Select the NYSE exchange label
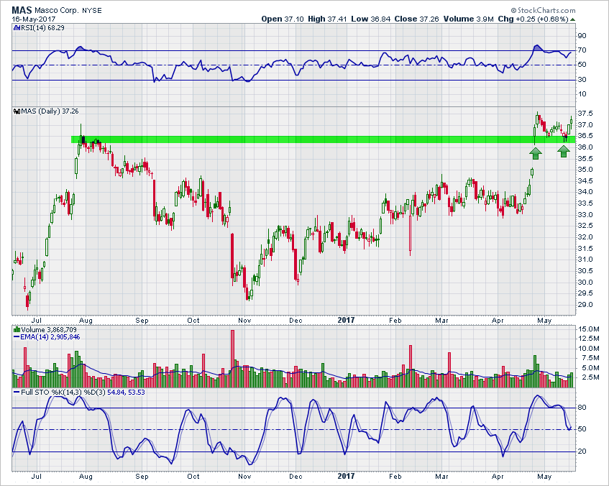The height and width of the screenshot is (486, 609). (x=91, y=11)
